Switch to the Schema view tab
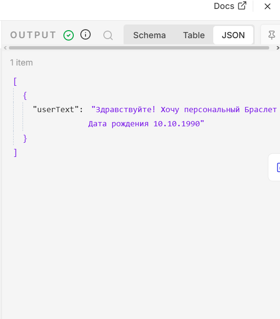The width and height of the screenshot is (280, 319). pos(149,35)
